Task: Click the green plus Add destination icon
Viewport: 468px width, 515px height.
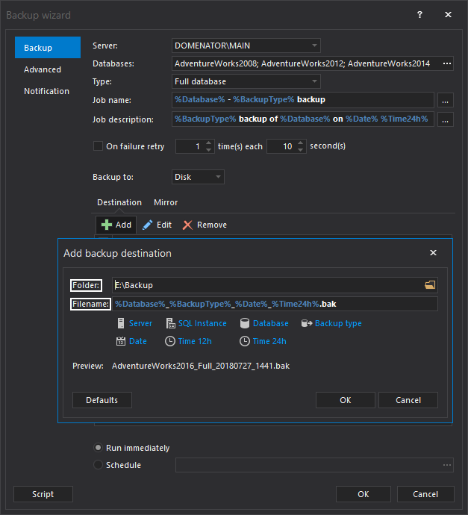Action: [x=107, y=225]
